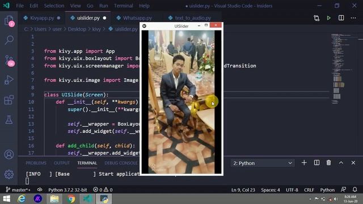Click kivy folder in breadcrumb

[96, 29]
